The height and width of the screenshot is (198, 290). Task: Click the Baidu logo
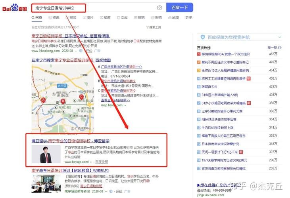[x=15, y=8]
